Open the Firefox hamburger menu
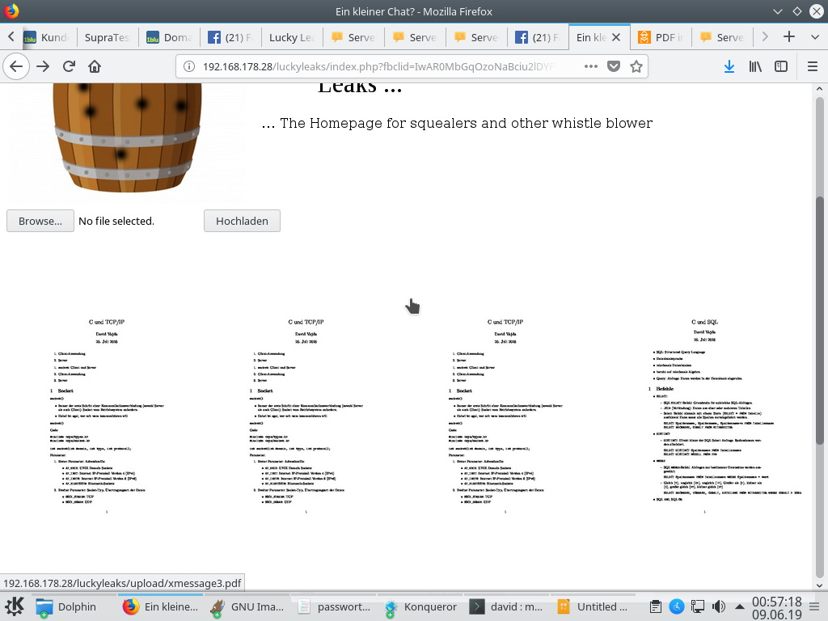 point(813,66)
